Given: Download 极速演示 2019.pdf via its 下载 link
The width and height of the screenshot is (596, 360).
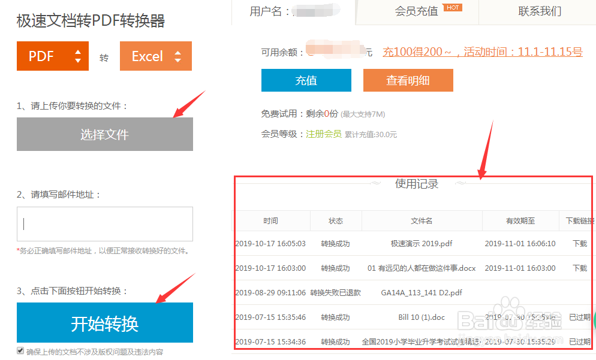Looking at the screenshot, I should (x=579, y=244).
